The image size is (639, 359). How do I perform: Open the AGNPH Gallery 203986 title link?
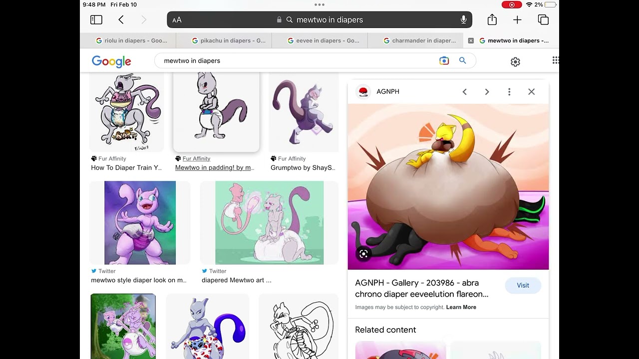(422, 288)
